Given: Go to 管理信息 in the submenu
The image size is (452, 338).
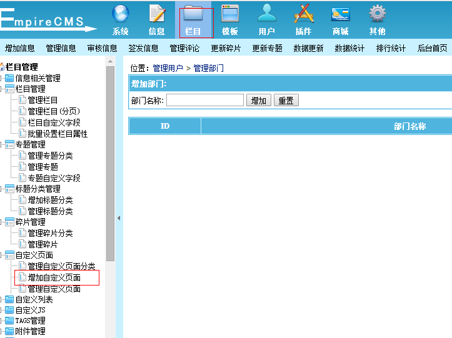Looking at the screenshot, I should [61, 48].
